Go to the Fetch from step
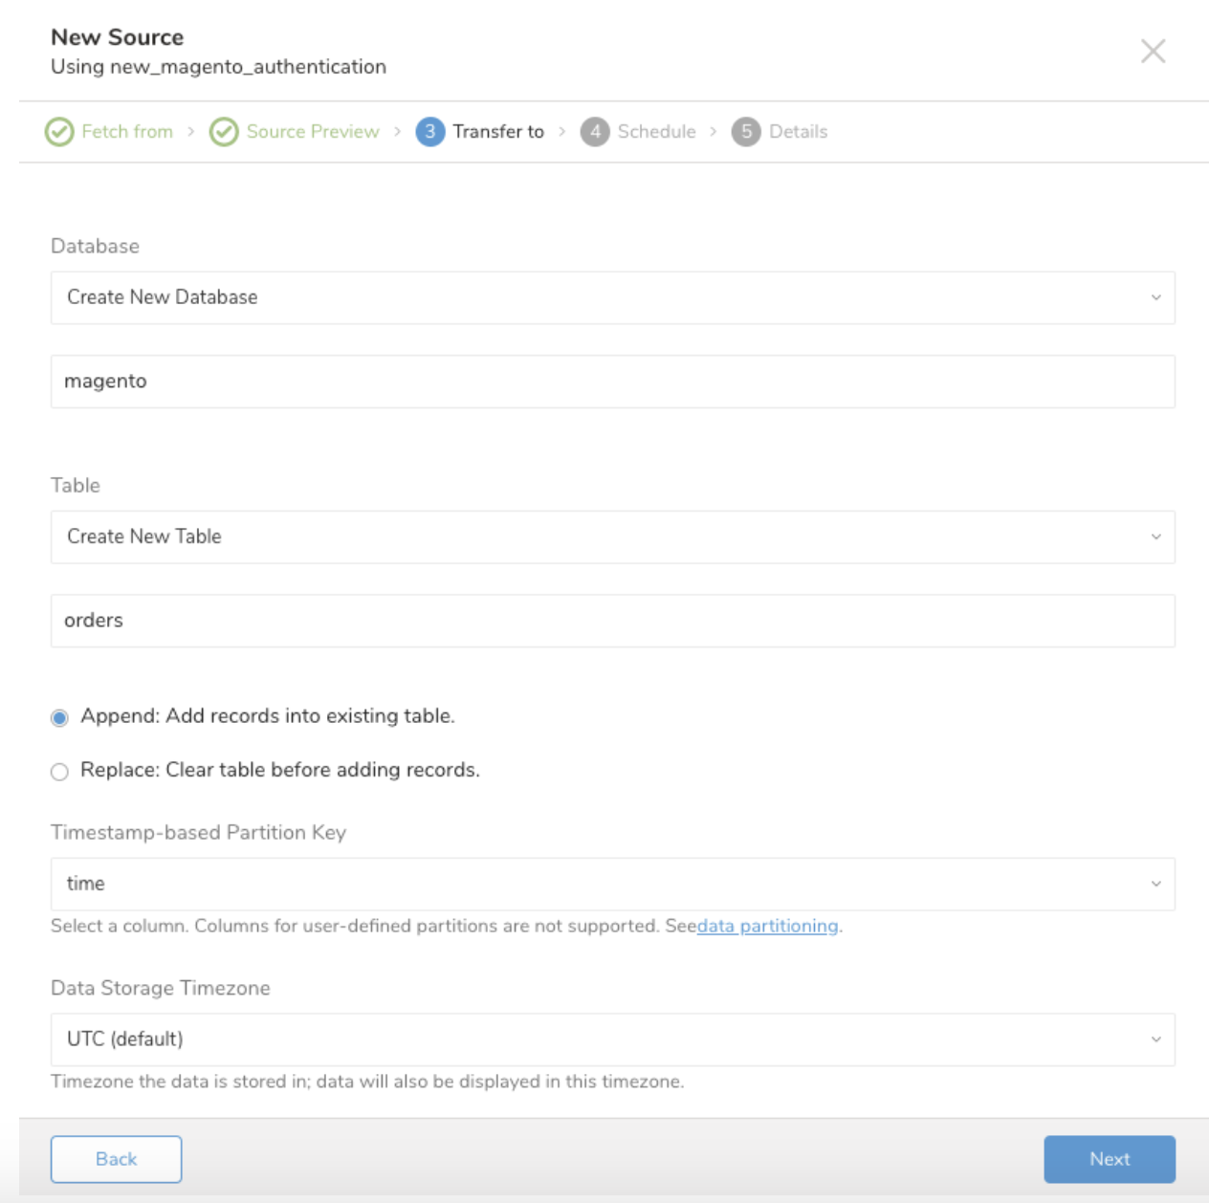This screenshot has height=1203, width=1209. click(x=126, y=132)
